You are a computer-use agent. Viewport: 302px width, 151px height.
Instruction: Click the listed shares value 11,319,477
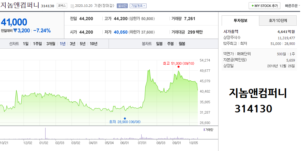pyautogui.click(x=286, y=38)
